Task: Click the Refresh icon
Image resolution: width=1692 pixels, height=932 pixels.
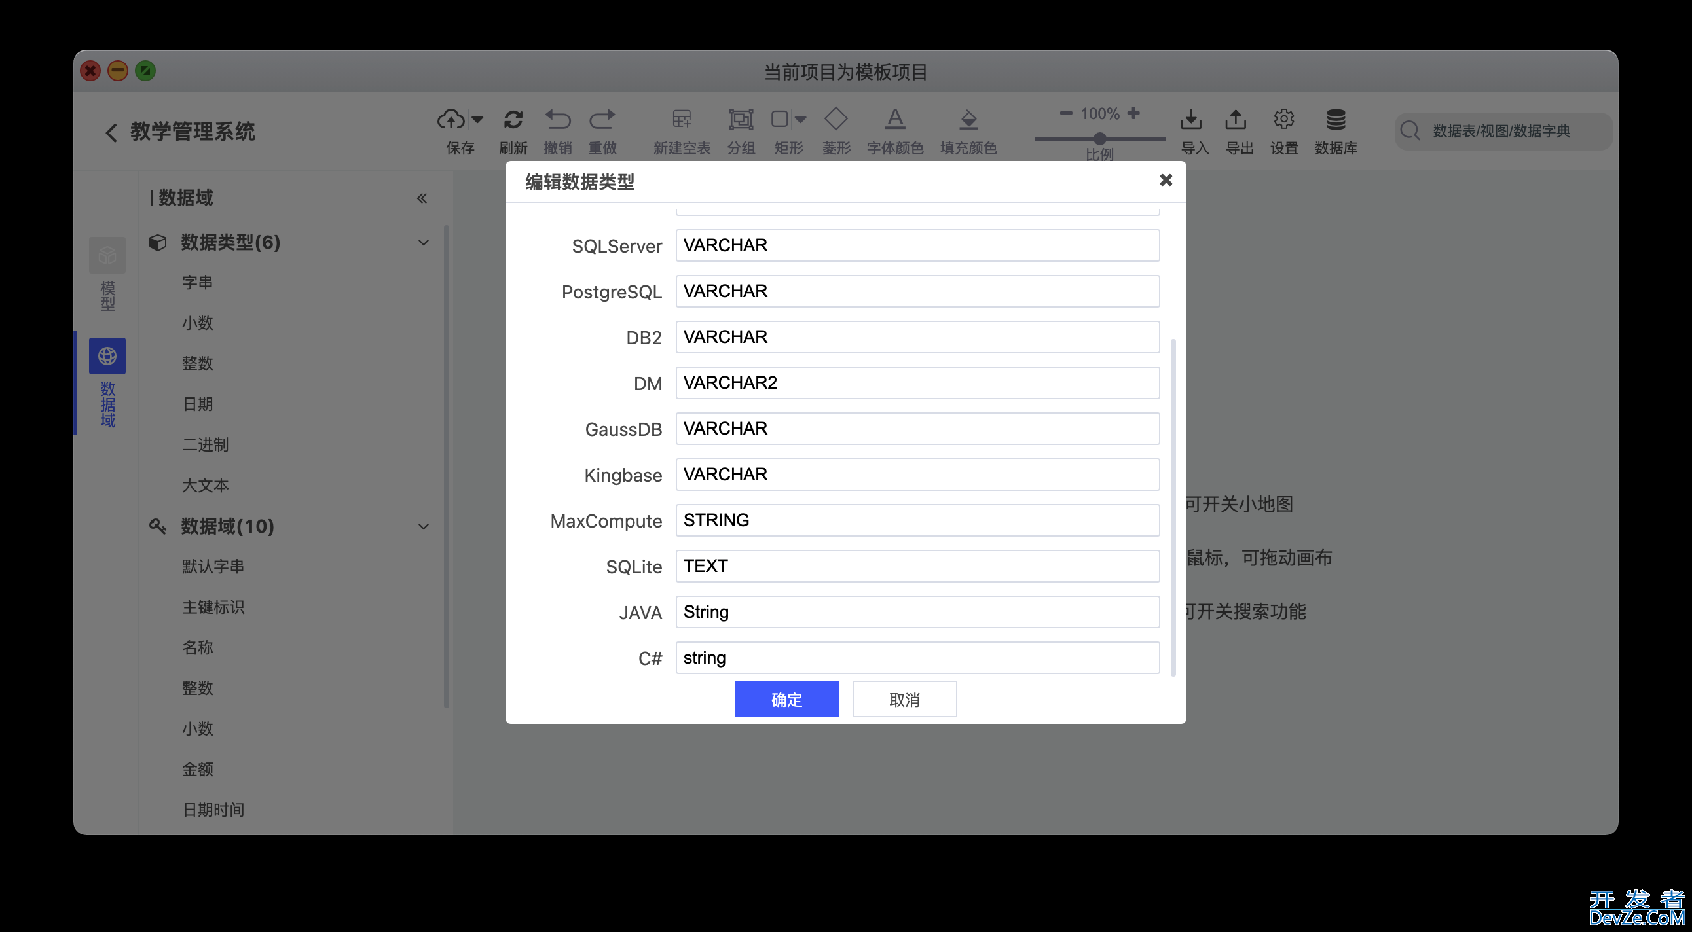Action: pyautogui.click(x=513, y=120)
